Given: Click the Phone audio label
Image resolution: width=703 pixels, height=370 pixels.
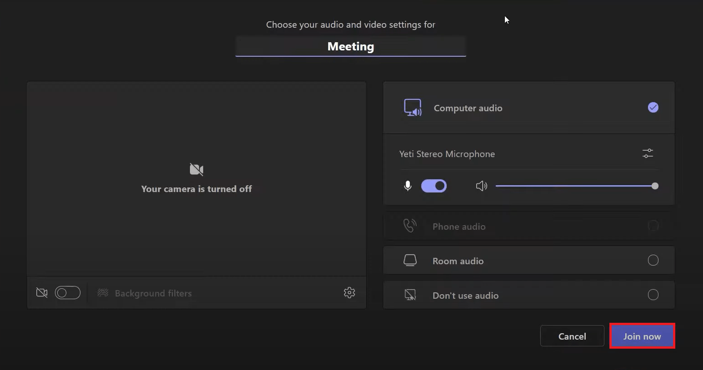Looking at the screenshot, I should (x=459, y=227).
